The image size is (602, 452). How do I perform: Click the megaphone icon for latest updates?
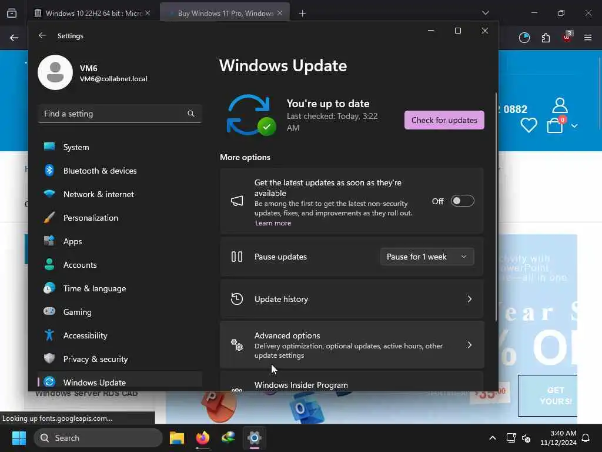click(237, 201)
